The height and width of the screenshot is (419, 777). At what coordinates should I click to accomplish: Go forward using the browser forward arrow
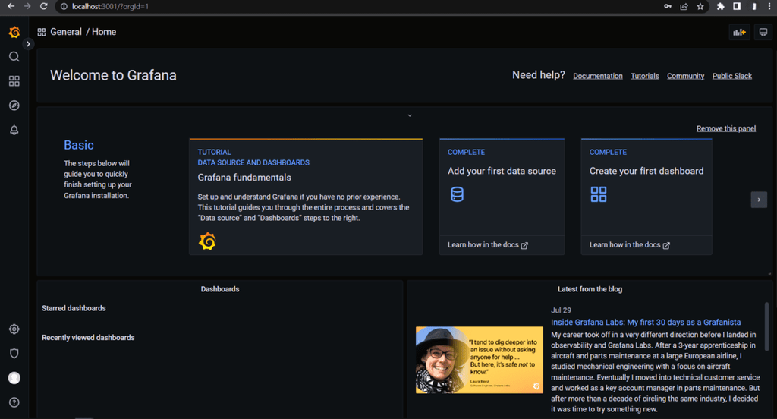27,6
